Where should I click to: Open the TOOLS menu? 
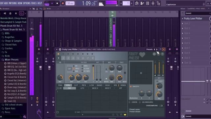click(34, 3)
